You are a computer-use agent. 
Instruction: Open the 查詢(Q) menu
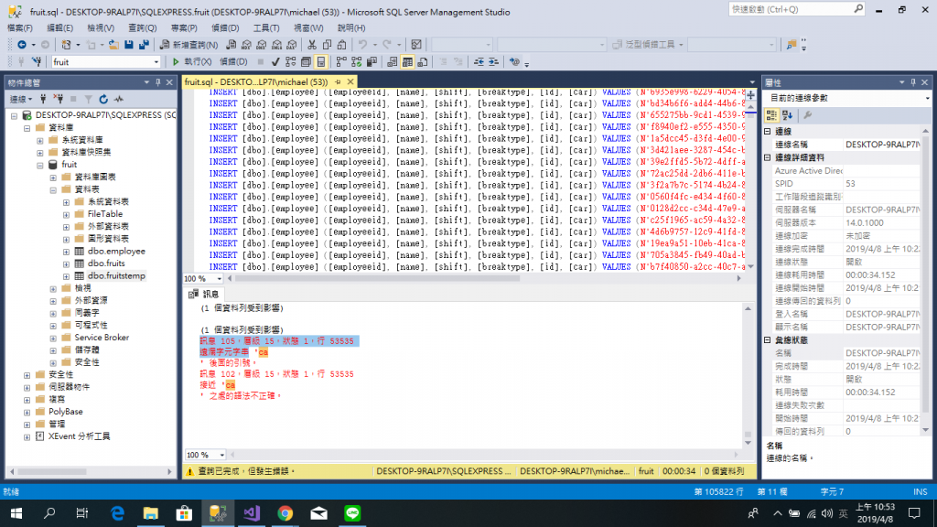[142, 28]
